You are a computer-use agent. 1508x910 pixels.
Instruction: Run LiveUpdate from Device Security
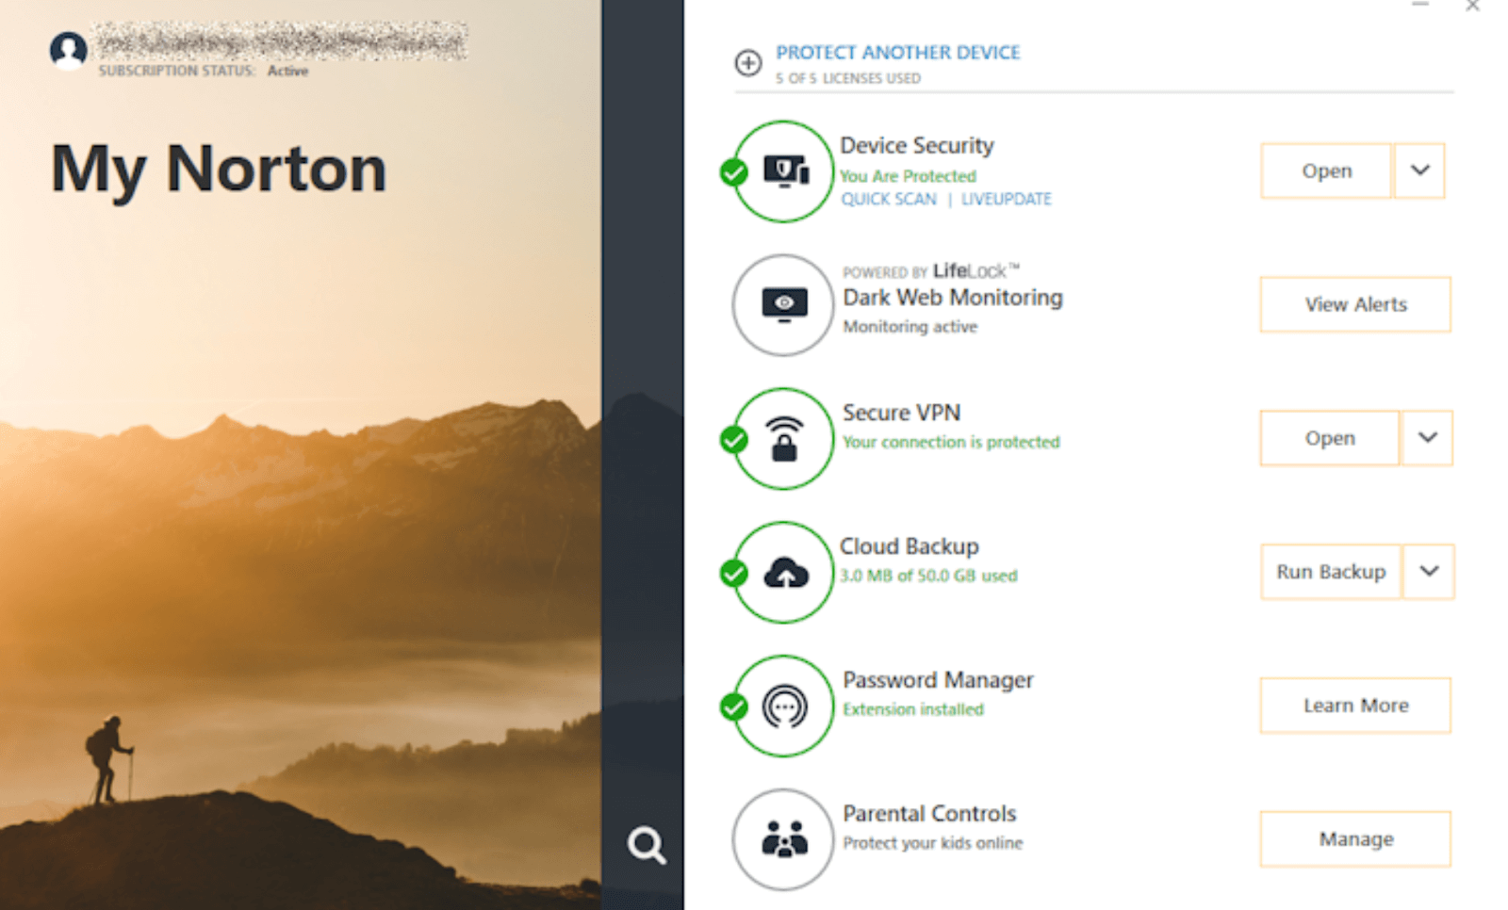coord(1006,199)
